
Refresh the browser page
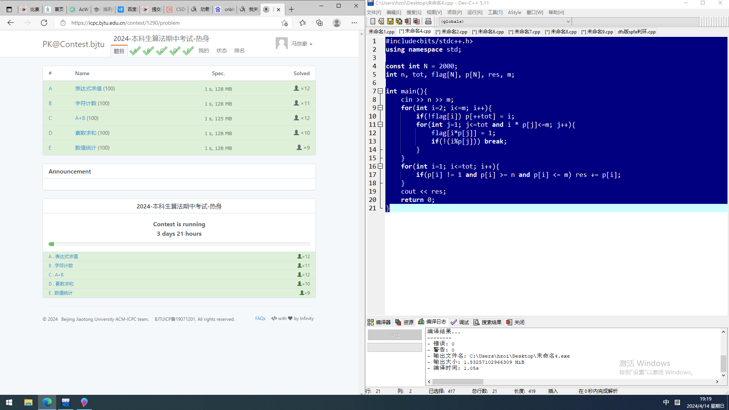(44, 23)
